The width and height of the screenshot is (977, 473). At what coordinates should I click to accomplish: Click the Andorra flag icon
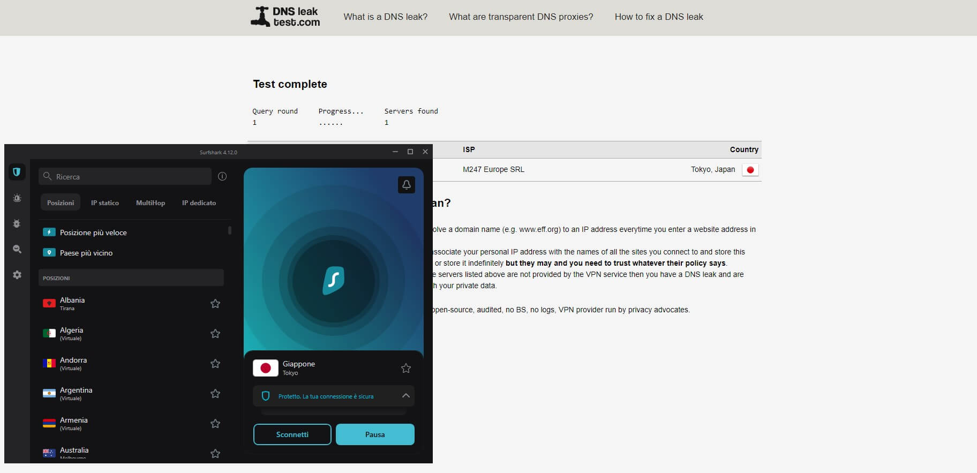coord(49,363)
